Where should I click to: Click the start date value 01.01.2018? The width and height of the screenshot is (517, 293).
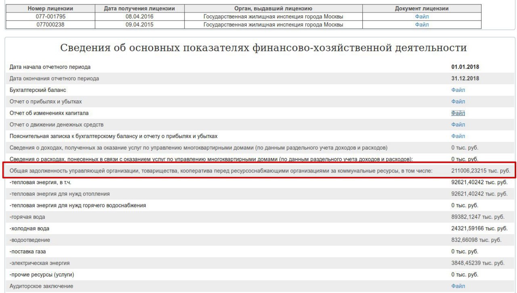click(x=465, y=67)
